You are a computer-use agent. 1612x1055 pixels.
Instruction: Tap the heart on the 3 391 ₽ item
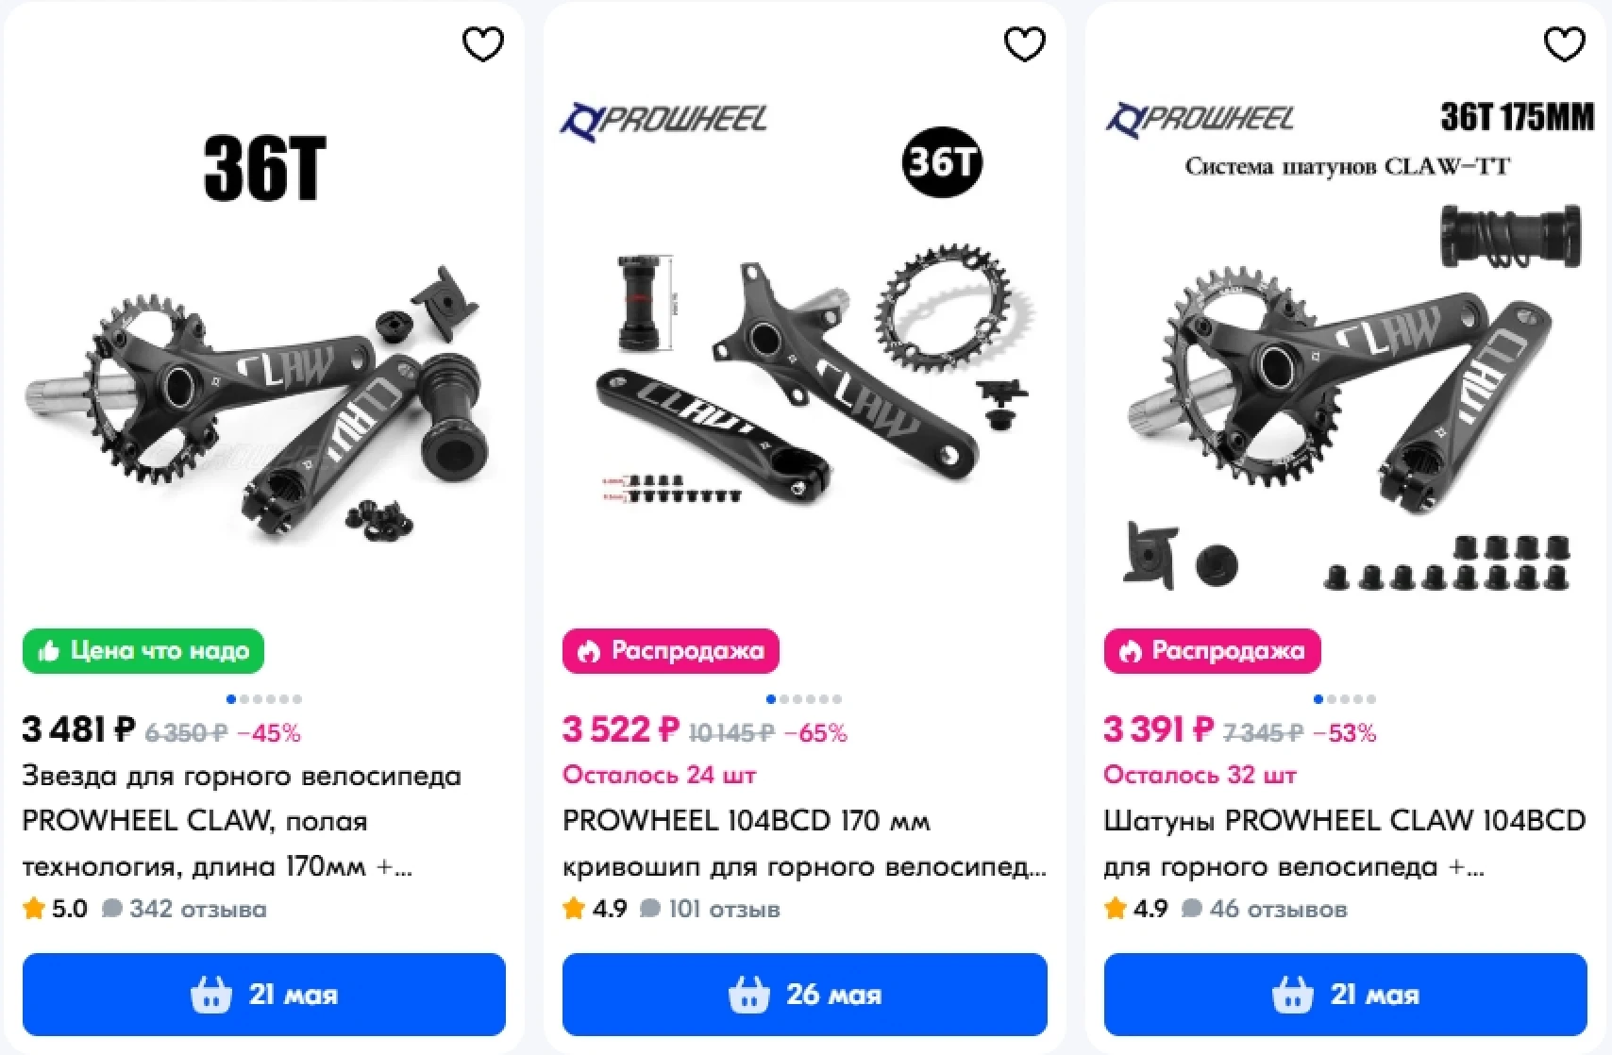coord(1564,44)
